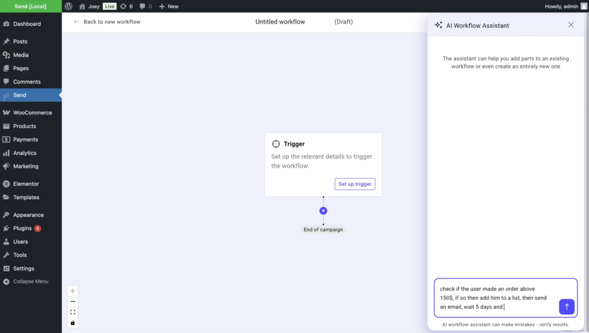Click the WooCommerce logo icon
This screenshot has height=333, width=589.
point(6,113)
